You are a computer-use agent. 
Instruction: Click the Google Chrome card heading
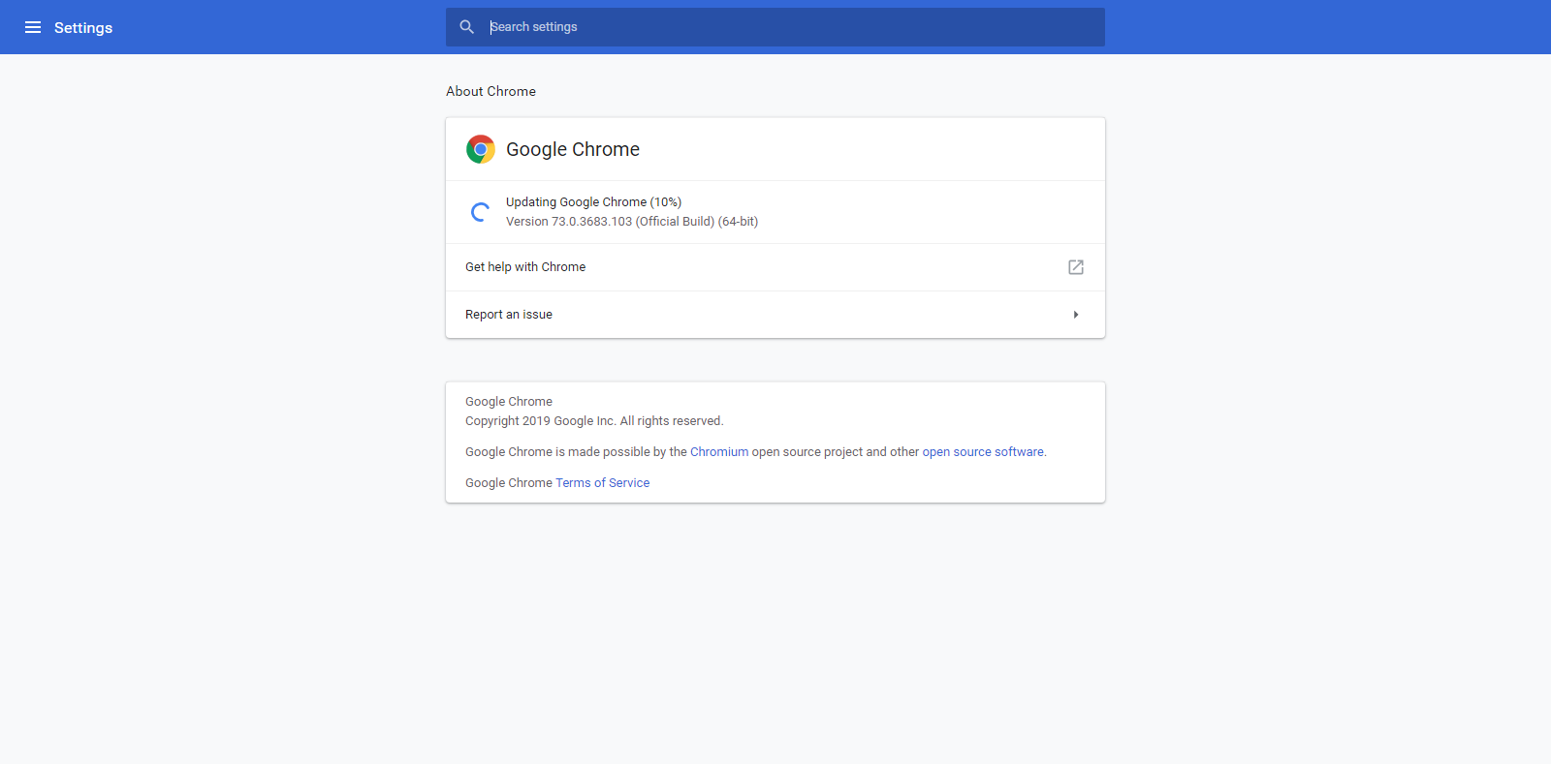coord(573,149)
